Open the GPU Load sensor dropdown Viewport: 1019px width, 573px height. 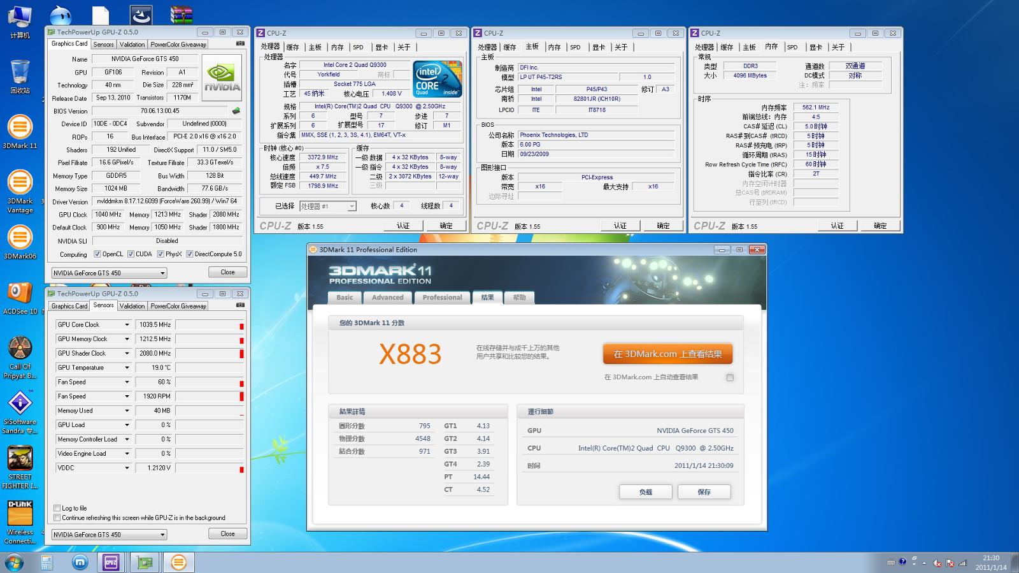(x=127, y=425)
